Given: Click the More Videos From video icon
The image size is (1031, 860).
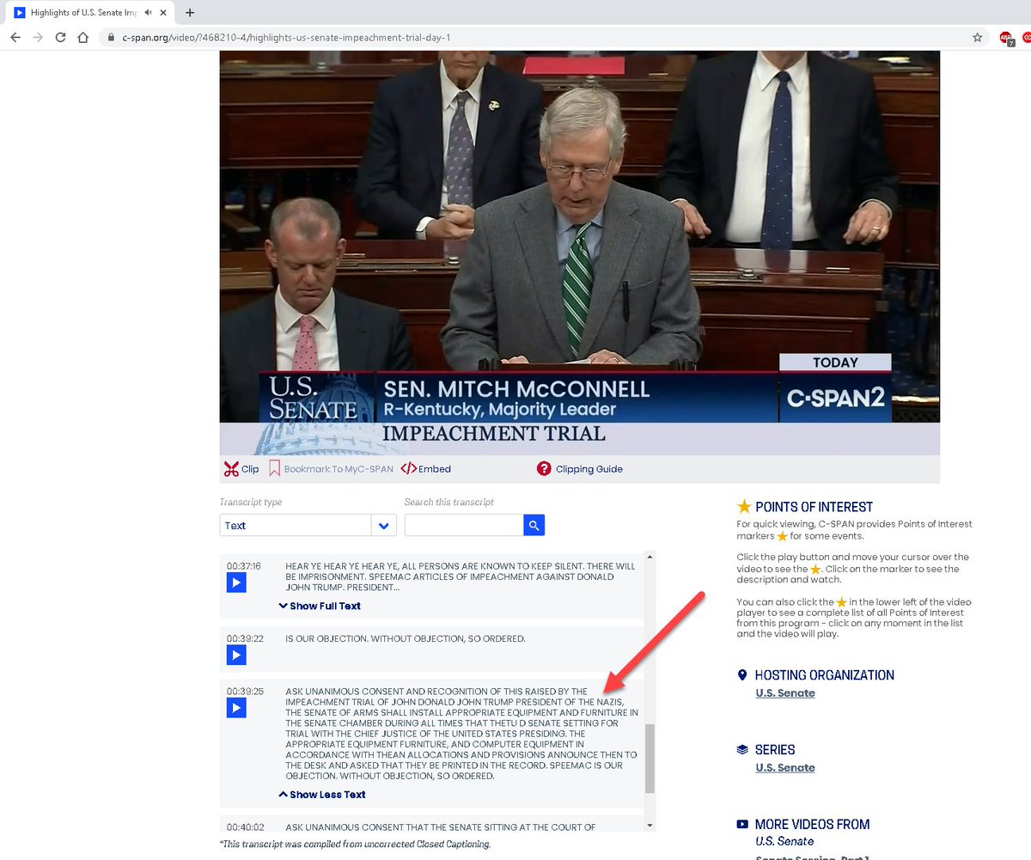Looking at the screenshot, I should pyautogui.click(x=743, y=825).
